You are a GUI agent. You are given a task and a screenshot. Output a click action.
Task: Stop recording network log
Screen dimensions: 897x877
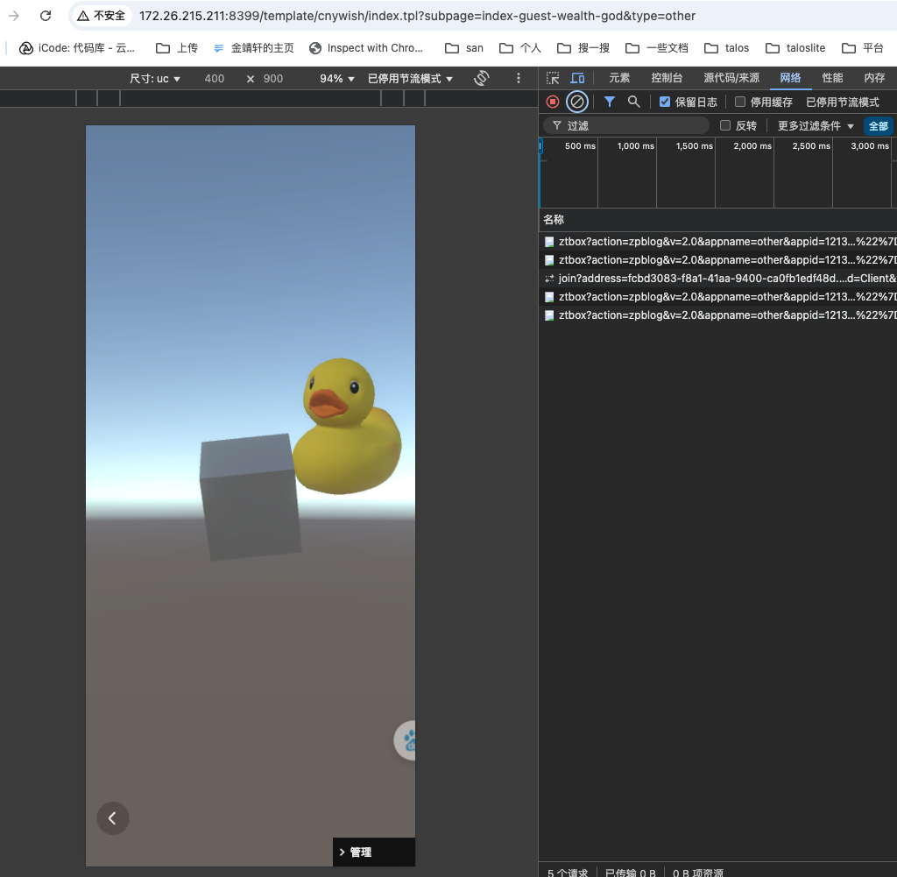pos(553,102)
